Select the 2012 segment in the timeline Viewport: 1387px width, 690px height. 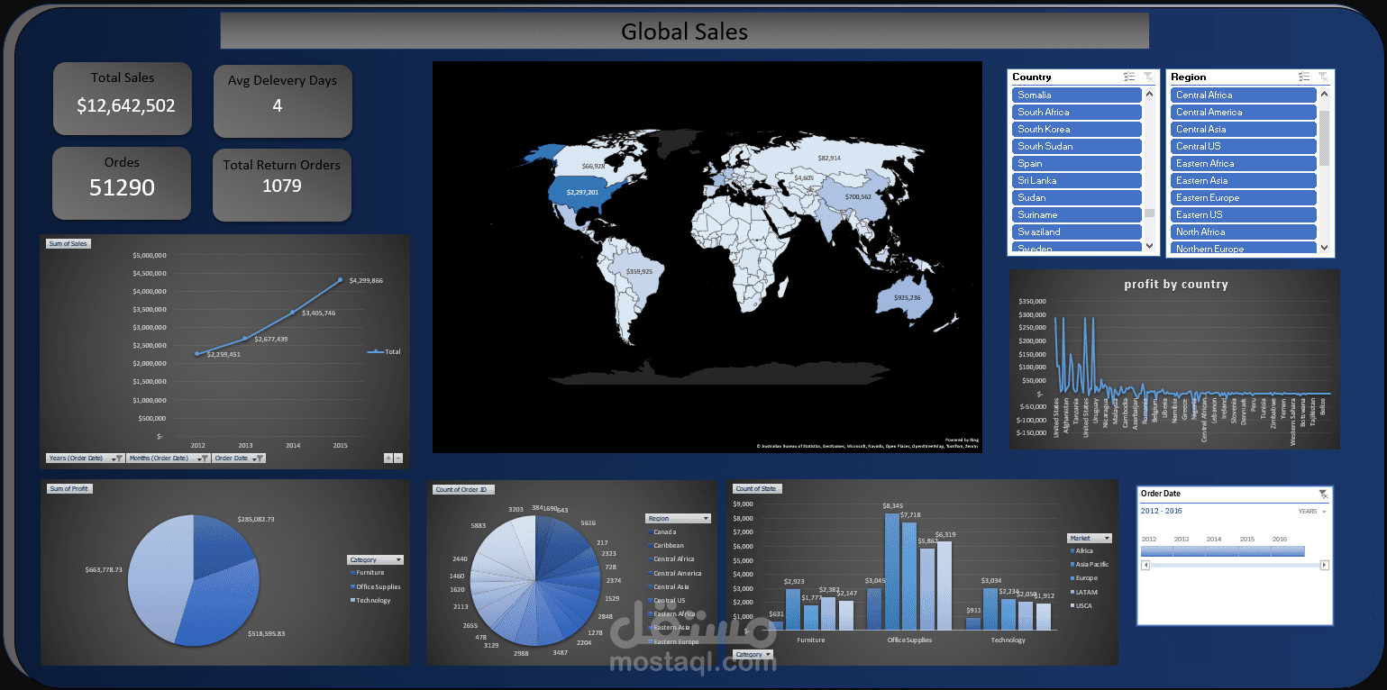[x=1157, y=550]
